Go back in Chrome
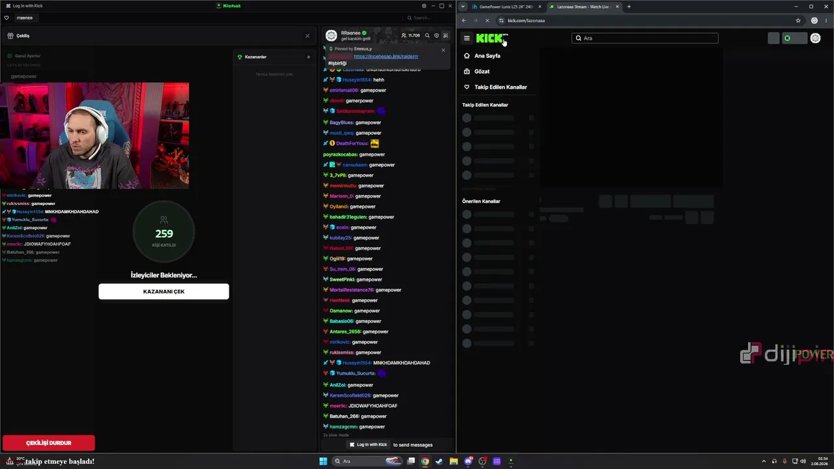 click(464, 21)
